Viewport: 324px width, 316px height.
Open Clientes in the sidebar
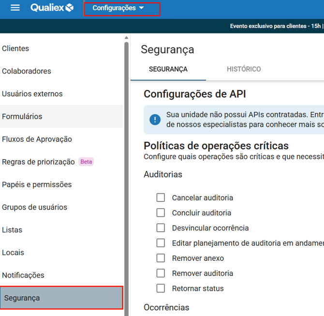[15, 48]
